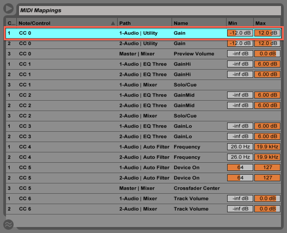Select the 1-Audio | Mixer Track Volume row
This screenshot has height=233, width=287.
pos(144,199)
